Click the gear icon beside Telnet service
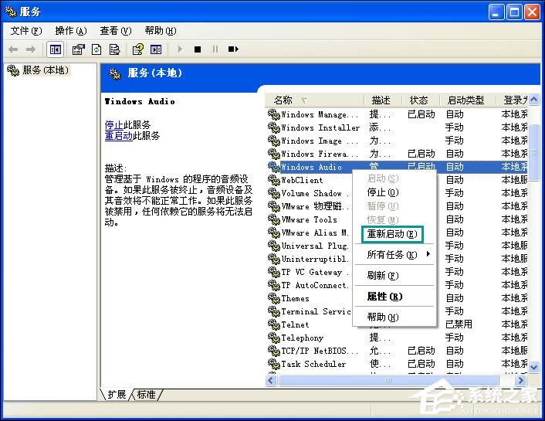Viewport: 545px width, 421px height. (x=273, y=324)
